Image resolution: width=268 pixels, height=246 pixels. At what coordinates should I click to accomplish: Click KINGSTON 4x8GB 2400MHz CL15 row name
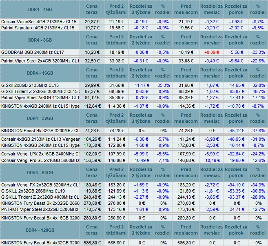[x=40, y=145]
